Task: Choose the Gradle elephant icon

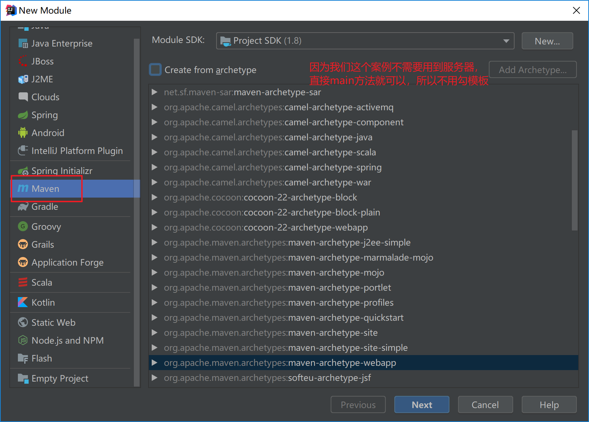Action: pos(23,207)
